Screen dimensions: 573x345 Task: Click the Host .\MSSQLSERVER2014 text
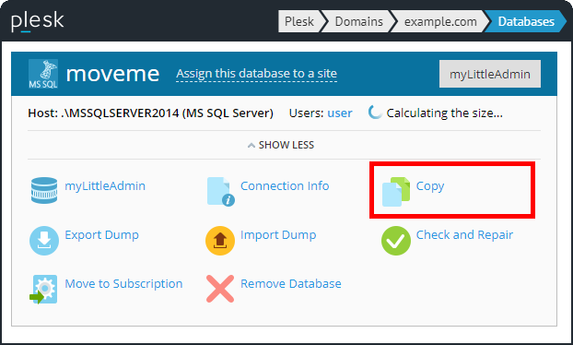tap(150, 113)
